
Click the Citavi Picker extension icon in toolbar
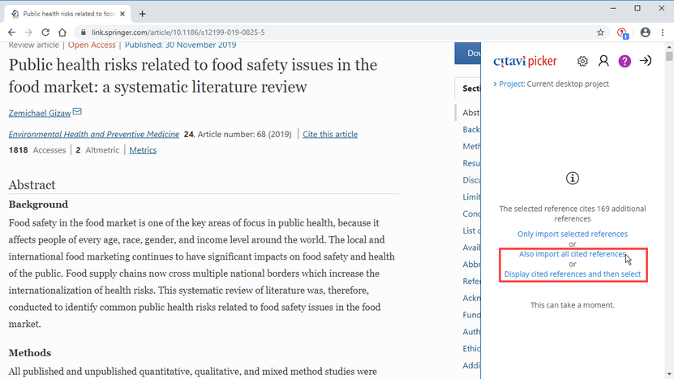click(622, 32)
